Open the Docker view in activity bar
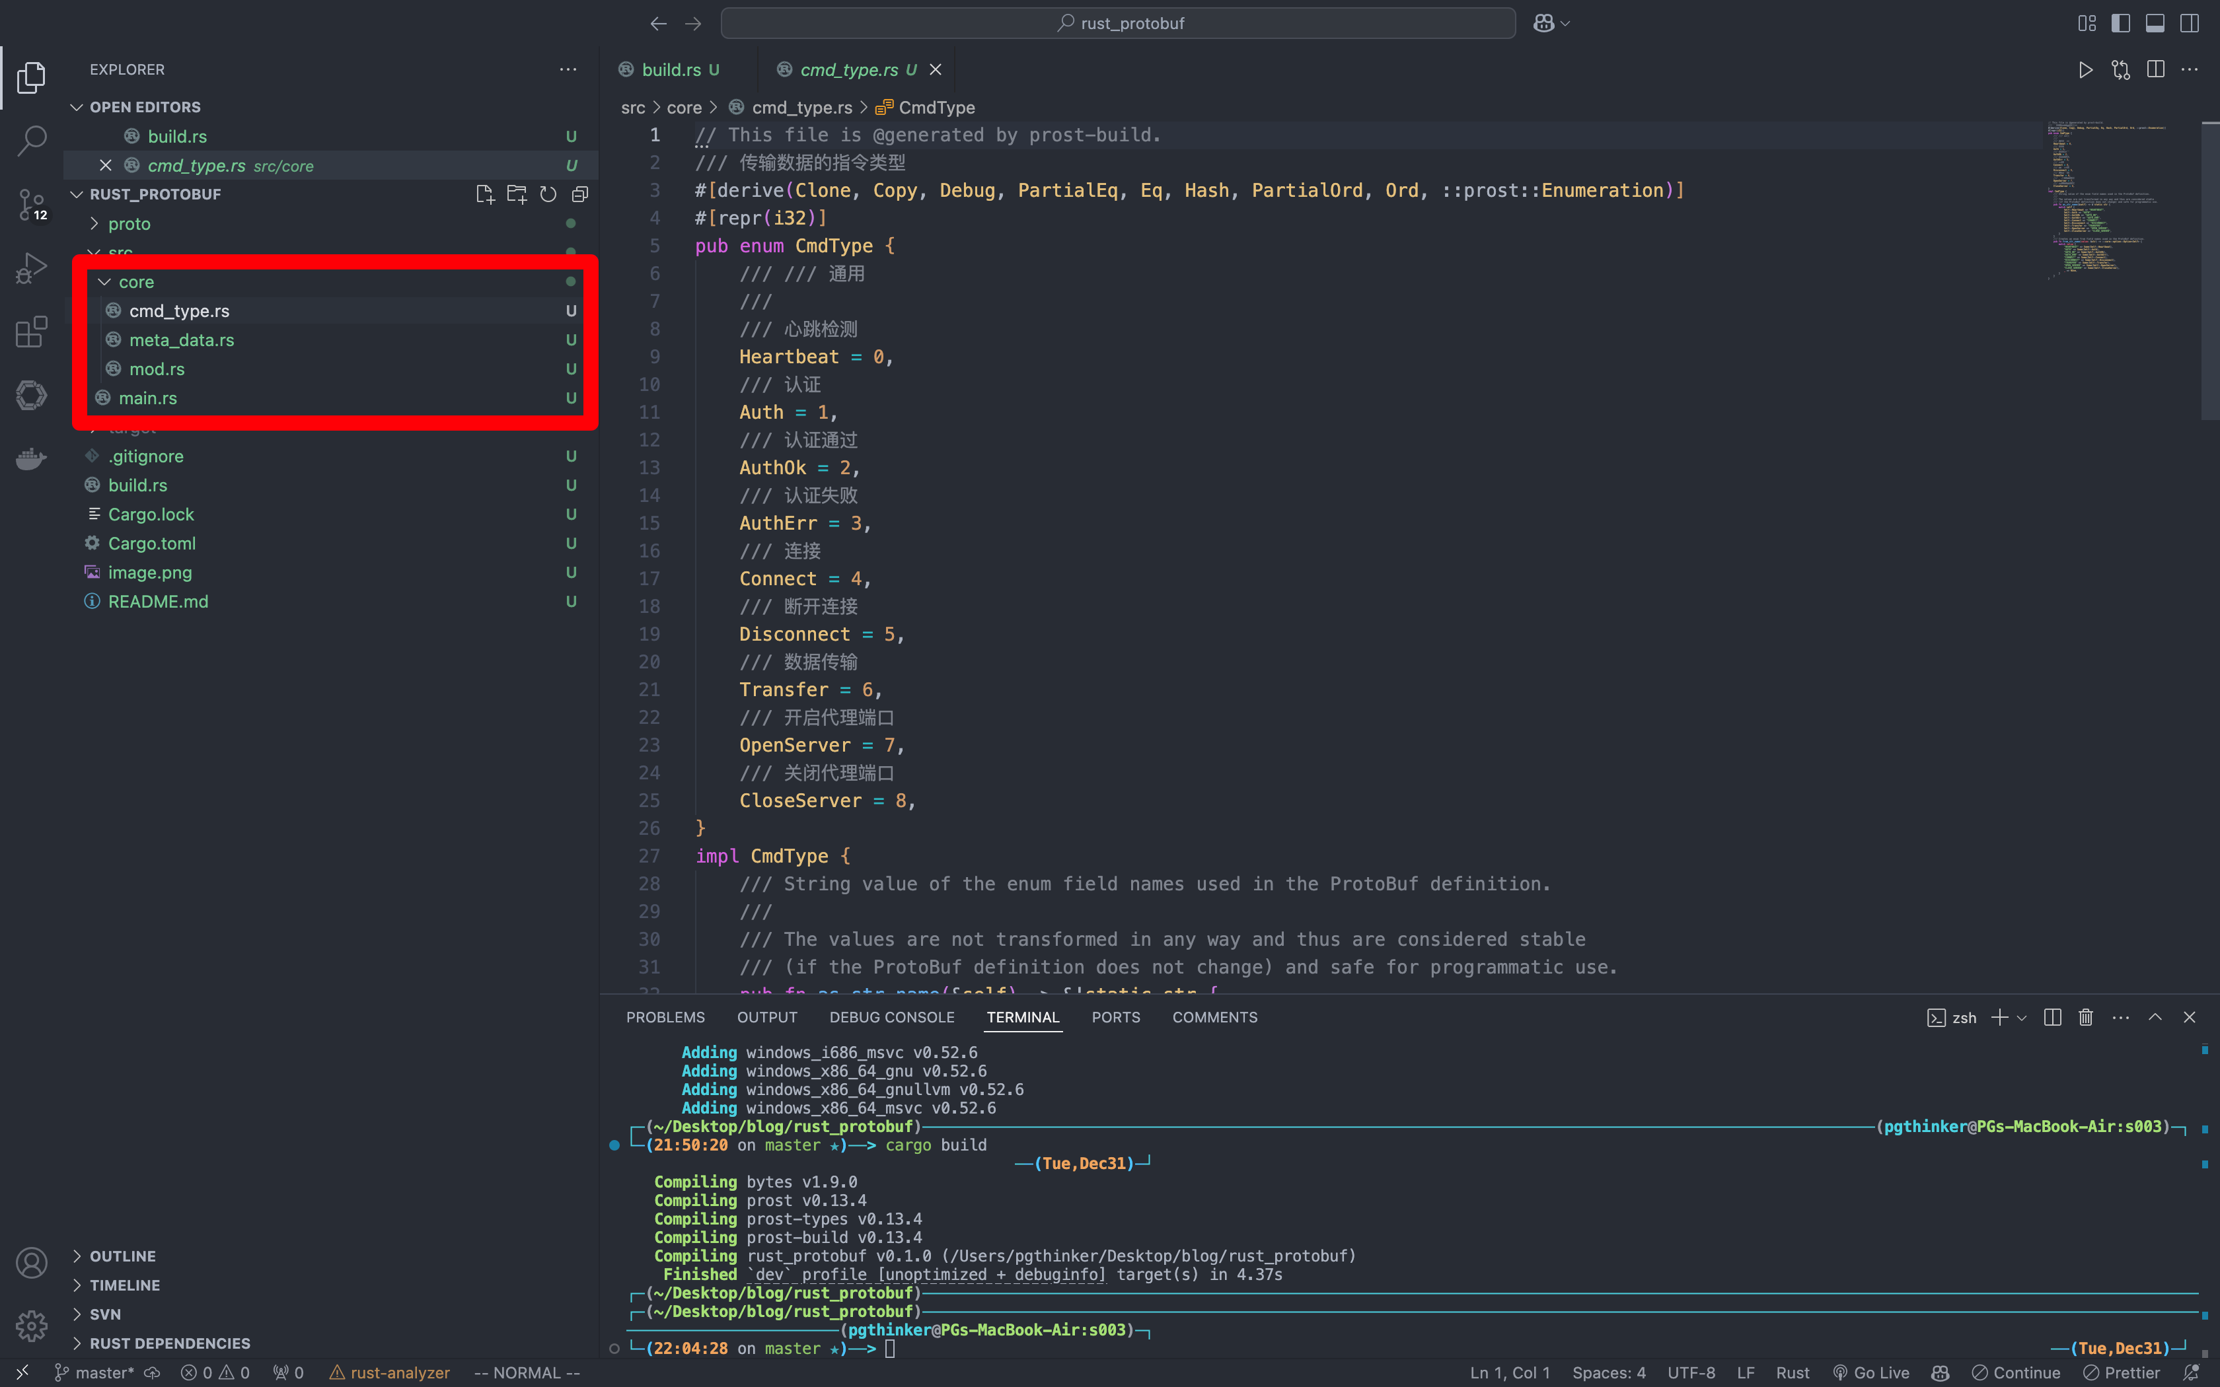2220x1387 pixels. (31, 458)
